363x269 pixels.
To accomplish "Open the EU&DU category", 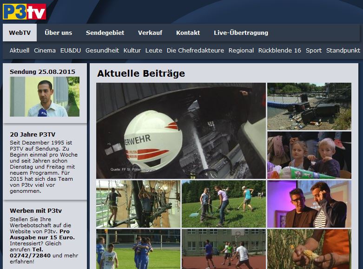I will coord(70,50).
